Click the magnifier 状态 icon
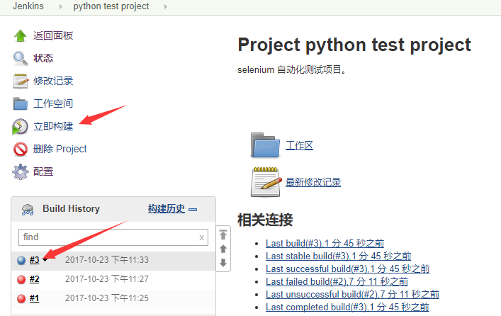Image resolution: width=501 pixels, height=316 pixels. (21, 58)
